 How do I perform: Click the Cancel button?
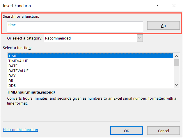163,131
